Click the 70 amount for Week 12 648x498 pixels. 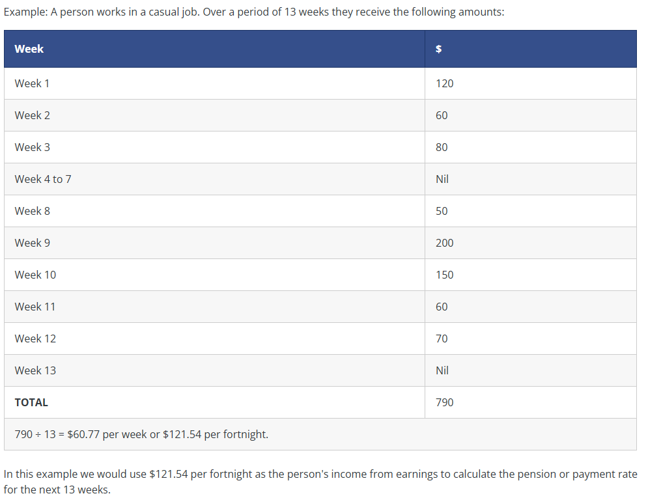[442, 339]
